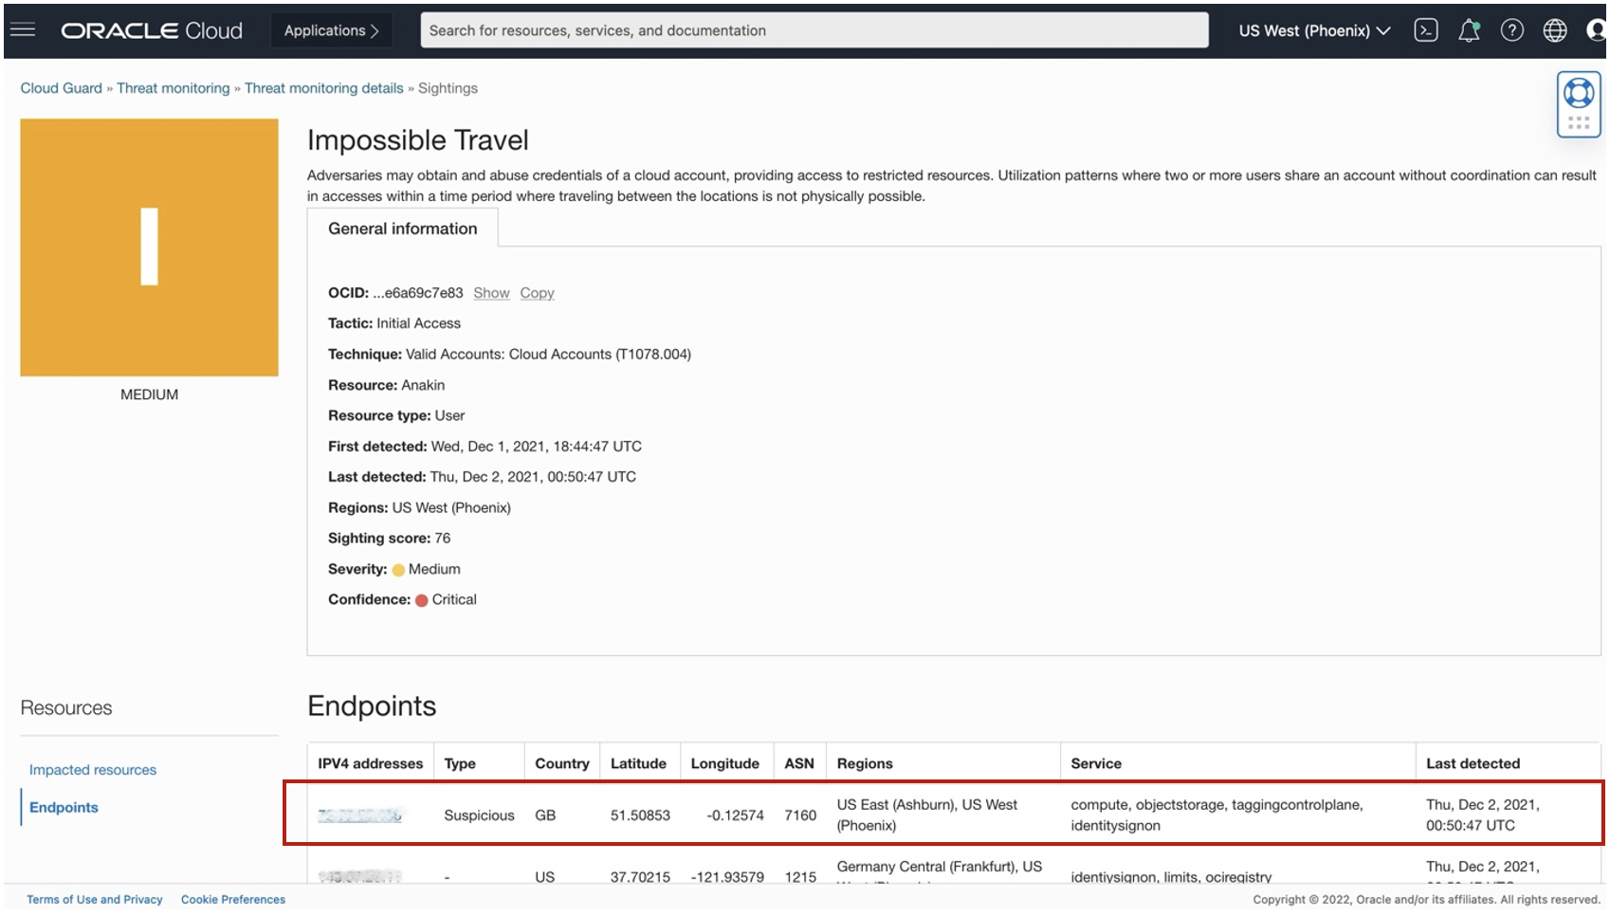
Task: Open the hamburger navigation menu
Action: [23, 30]
